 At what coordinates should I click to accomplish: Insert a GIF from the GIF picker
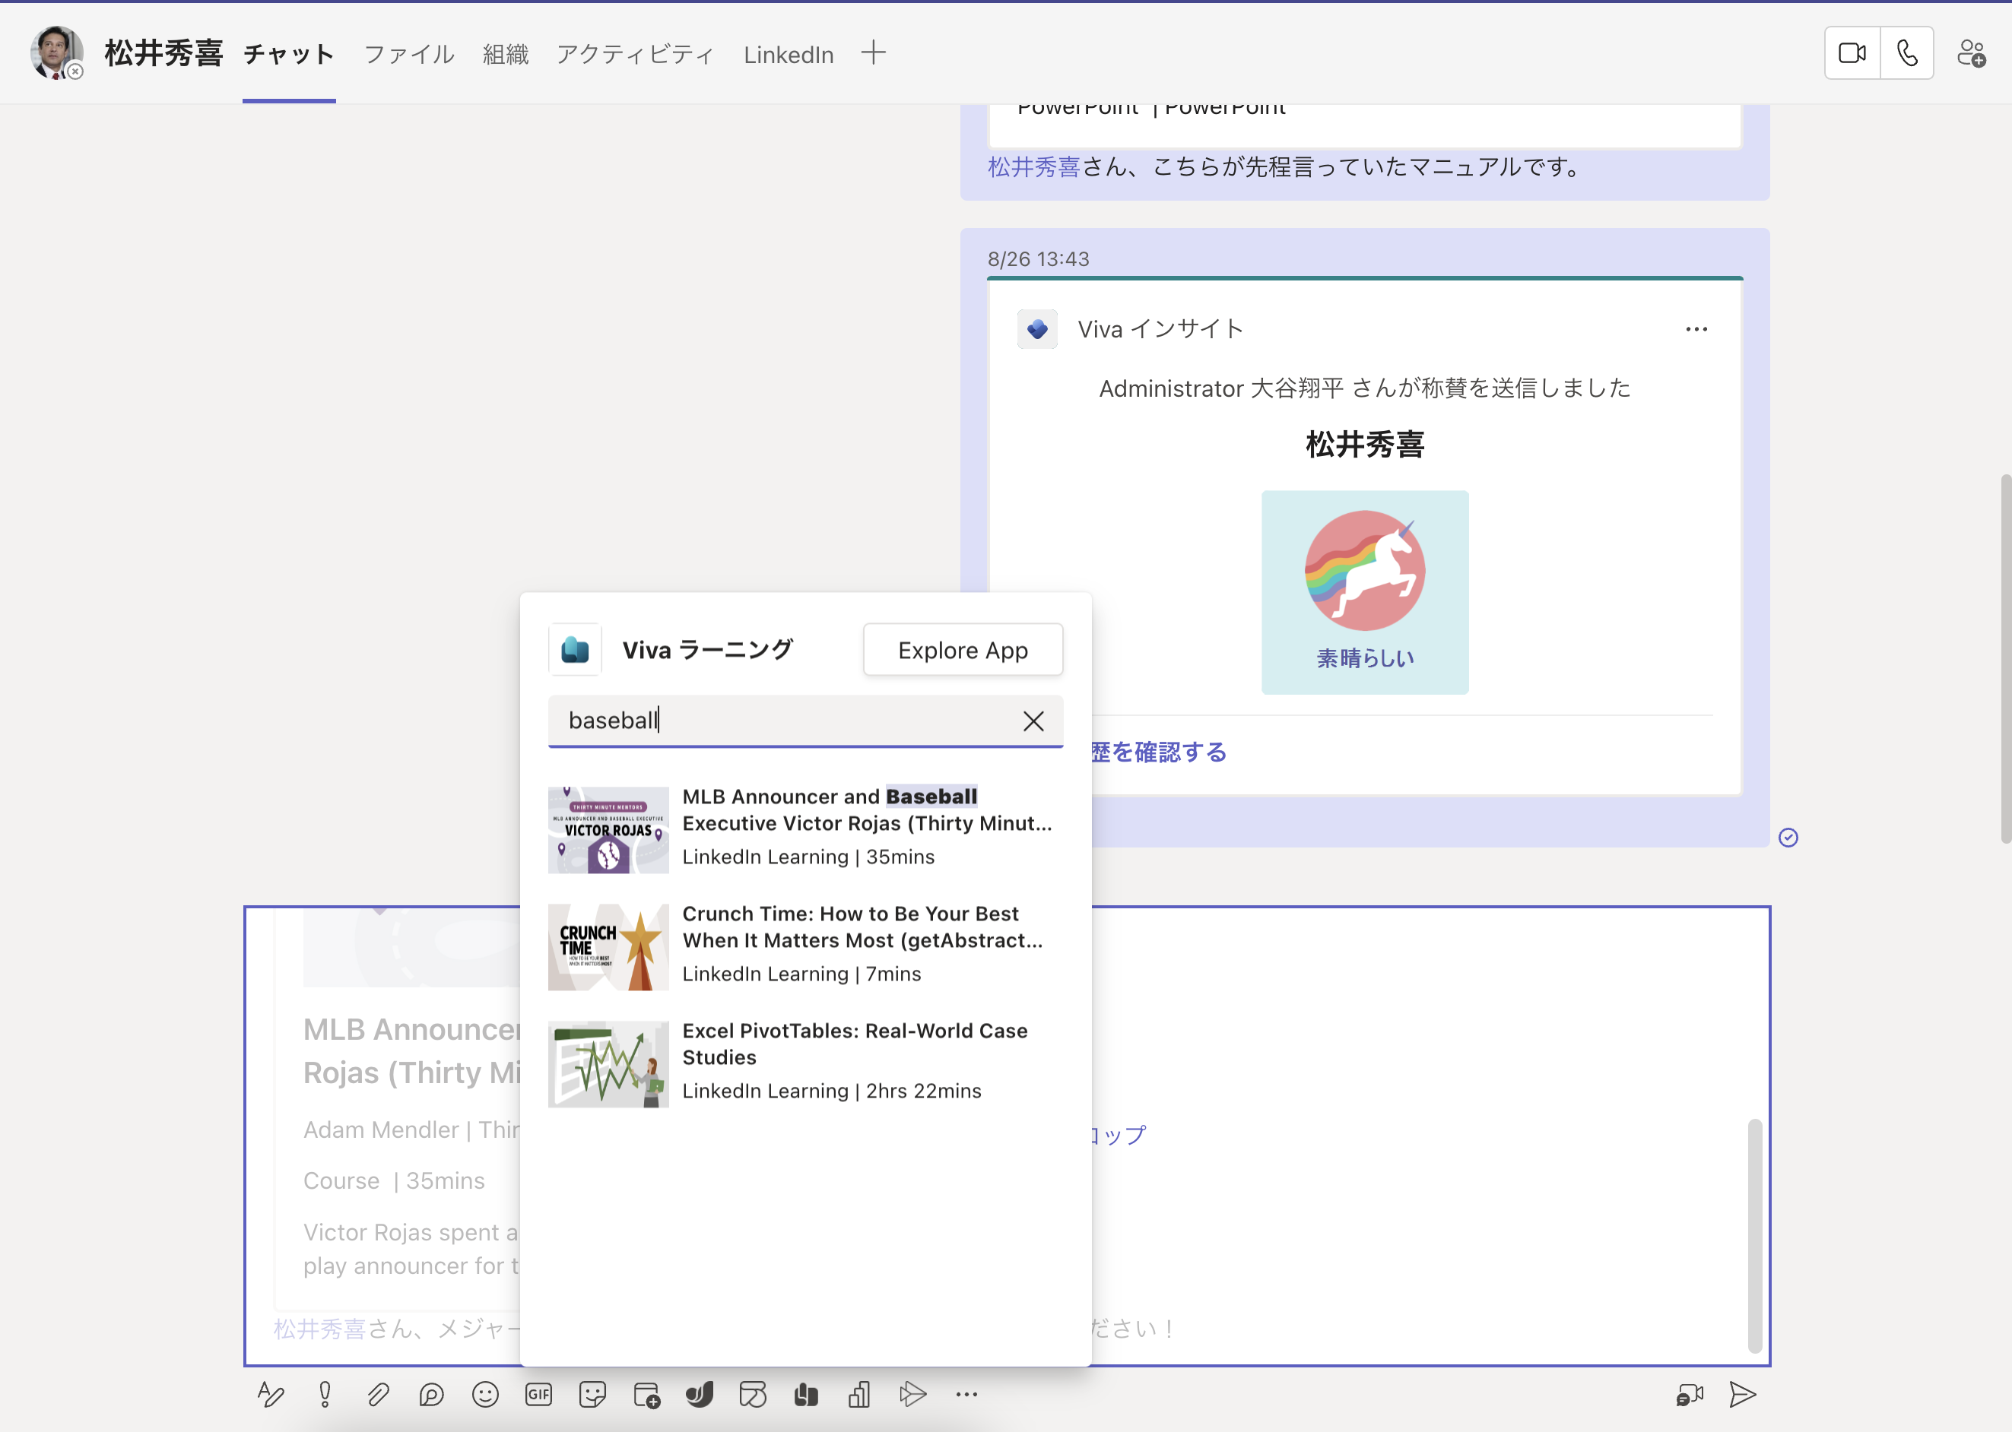pyautogui.click(x=539, y=1394)
